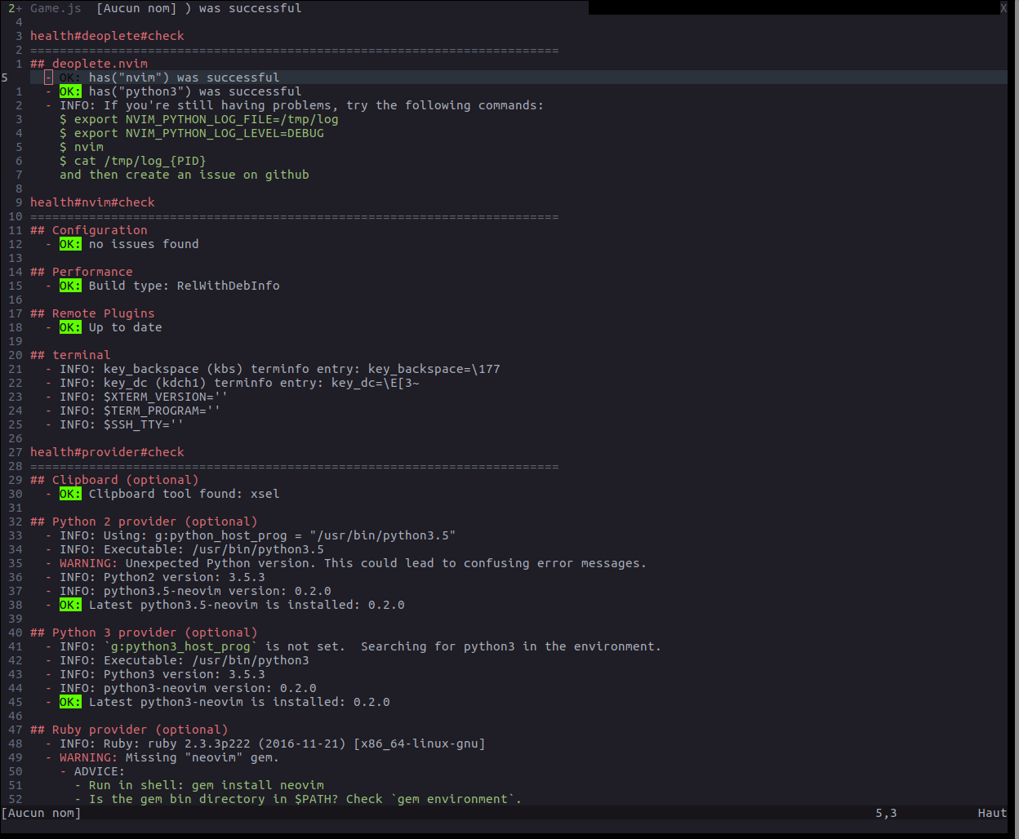
Task: Click the 'Unexpected Python version' warning line
Action: 346,563
